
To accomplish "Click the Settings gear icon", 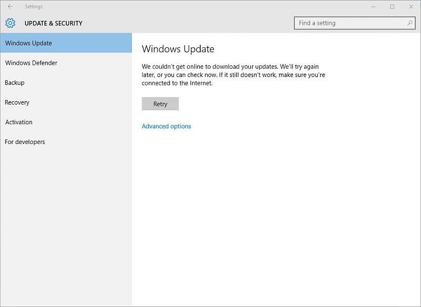I will [x=10, y=23].
